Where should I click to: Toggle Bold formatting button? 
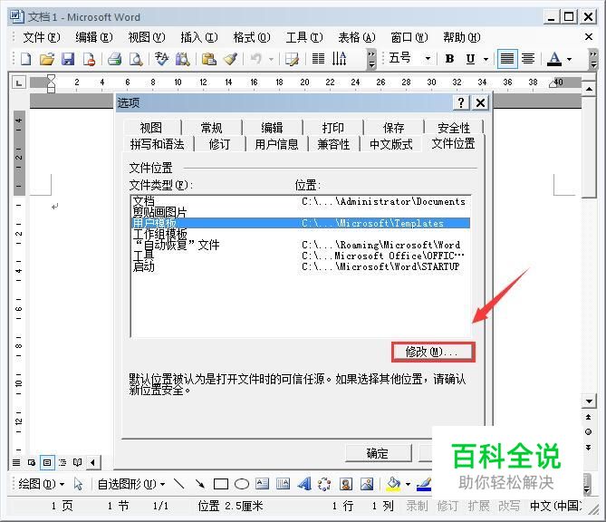click(x=449, y=59)
